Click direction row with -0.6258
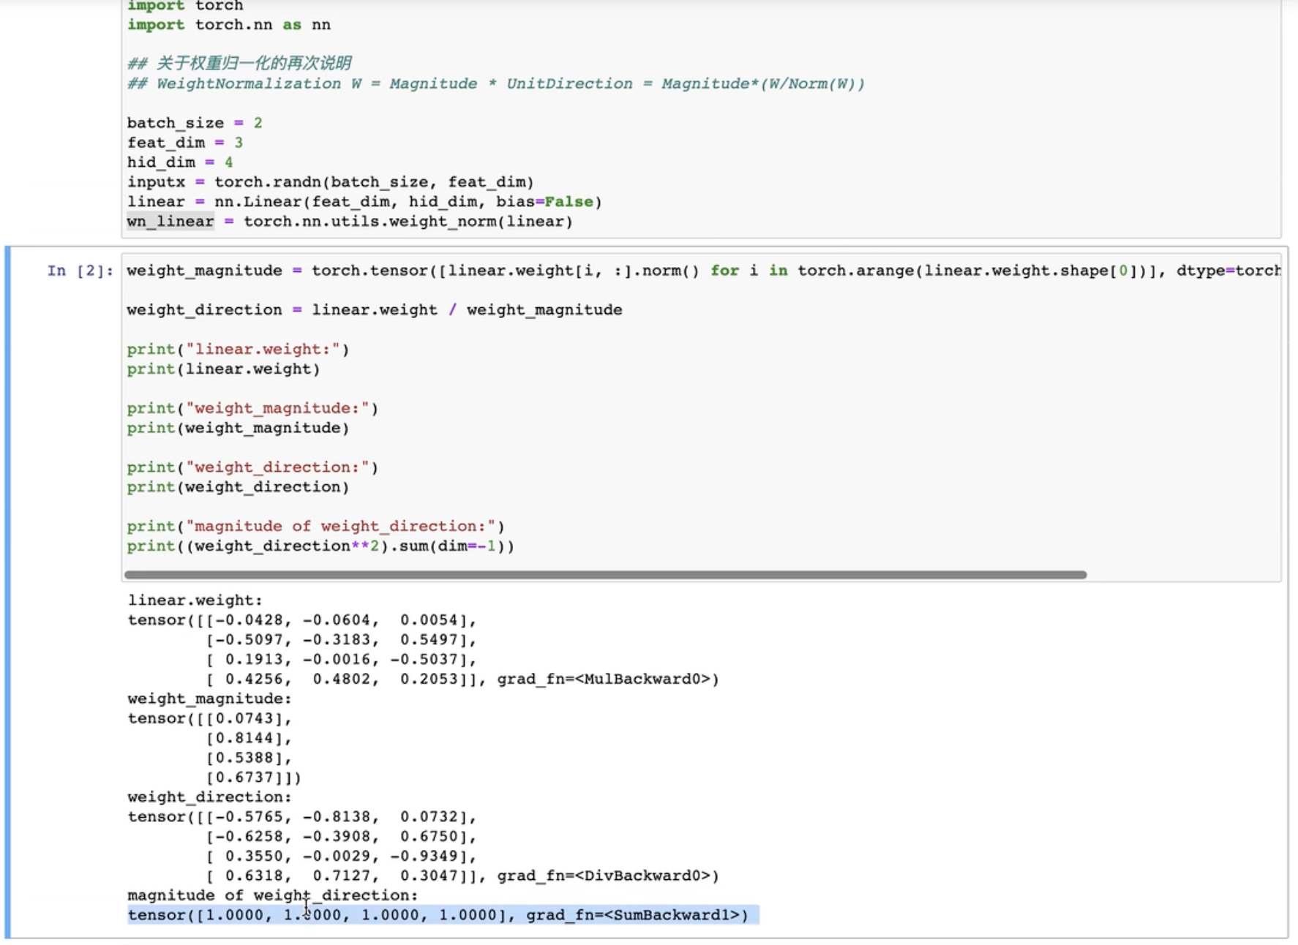The image size is (1298, 945). tap(341, 837)
